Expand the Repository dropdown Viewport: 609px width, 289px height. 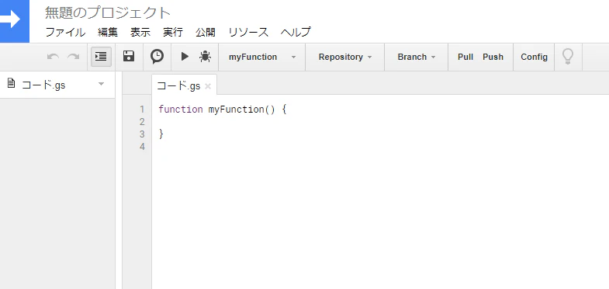pos(345,57)
